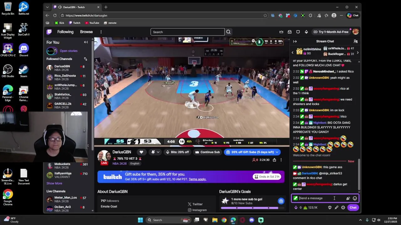Expand 35% off Gift Subs dropdown
The width and height of the screenshot is (401, 225).
pyautogui.click(x=277, y=152)
